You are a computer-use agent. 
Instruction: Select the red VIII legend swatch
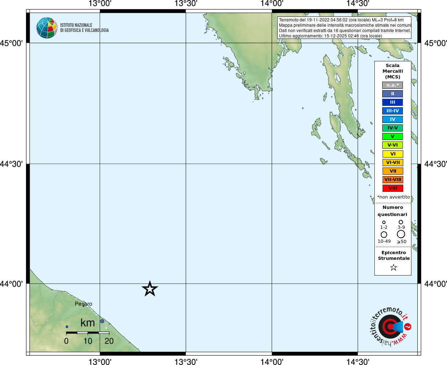click(x=393, y=188)
